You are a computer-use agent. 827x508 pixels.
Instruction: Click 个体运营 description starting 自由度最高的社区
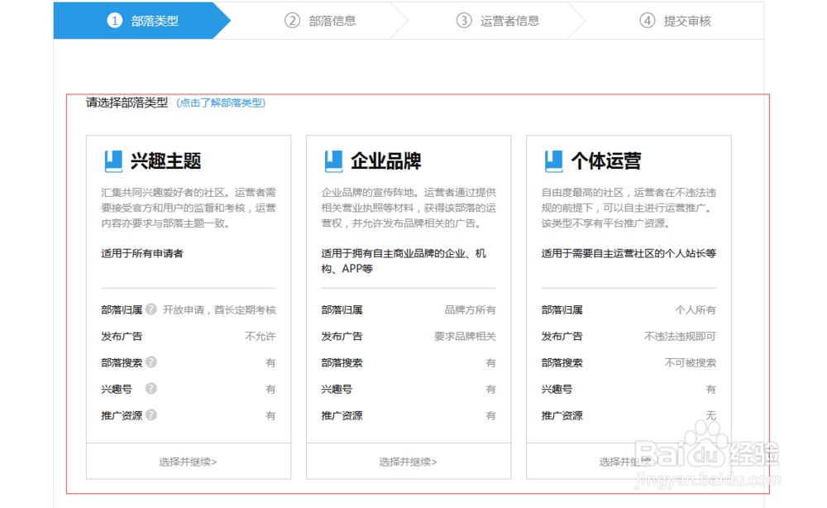(x=629, y=208)
